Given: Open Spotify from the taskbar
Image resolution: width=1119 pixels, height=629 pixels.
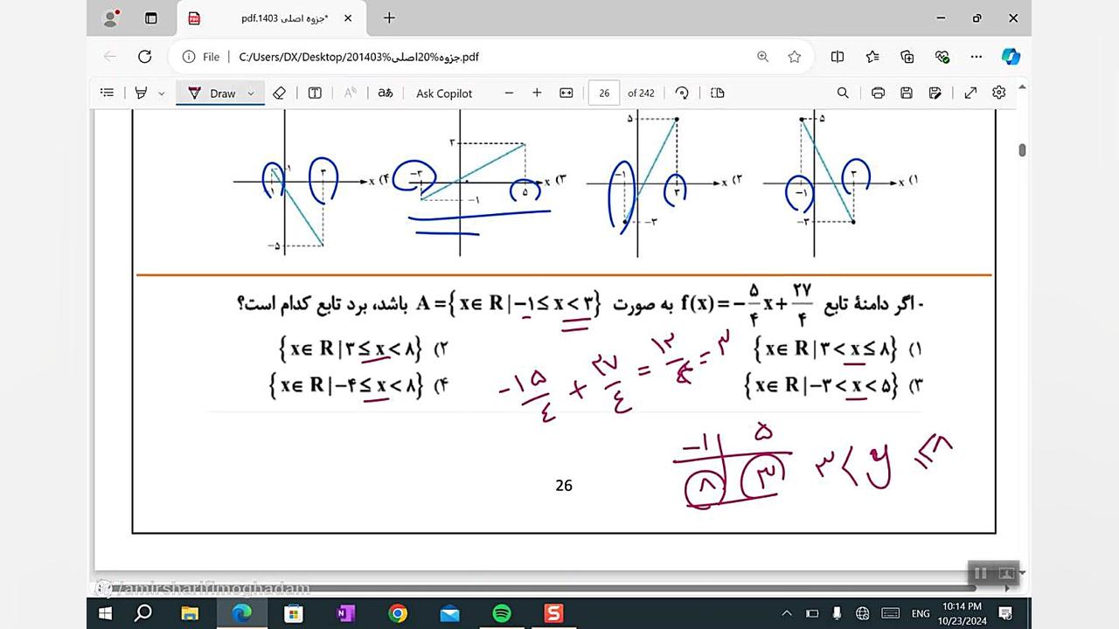Looking at the screenshot, I should [502, 613].
